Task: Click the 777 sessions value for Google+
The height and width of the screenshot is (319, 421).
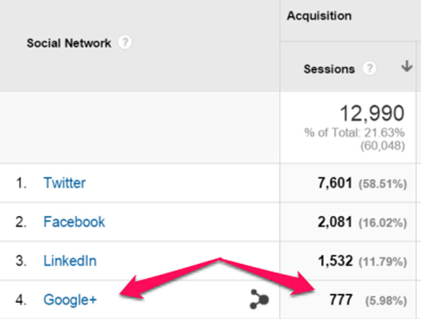Action: click(x=341, y=299)
